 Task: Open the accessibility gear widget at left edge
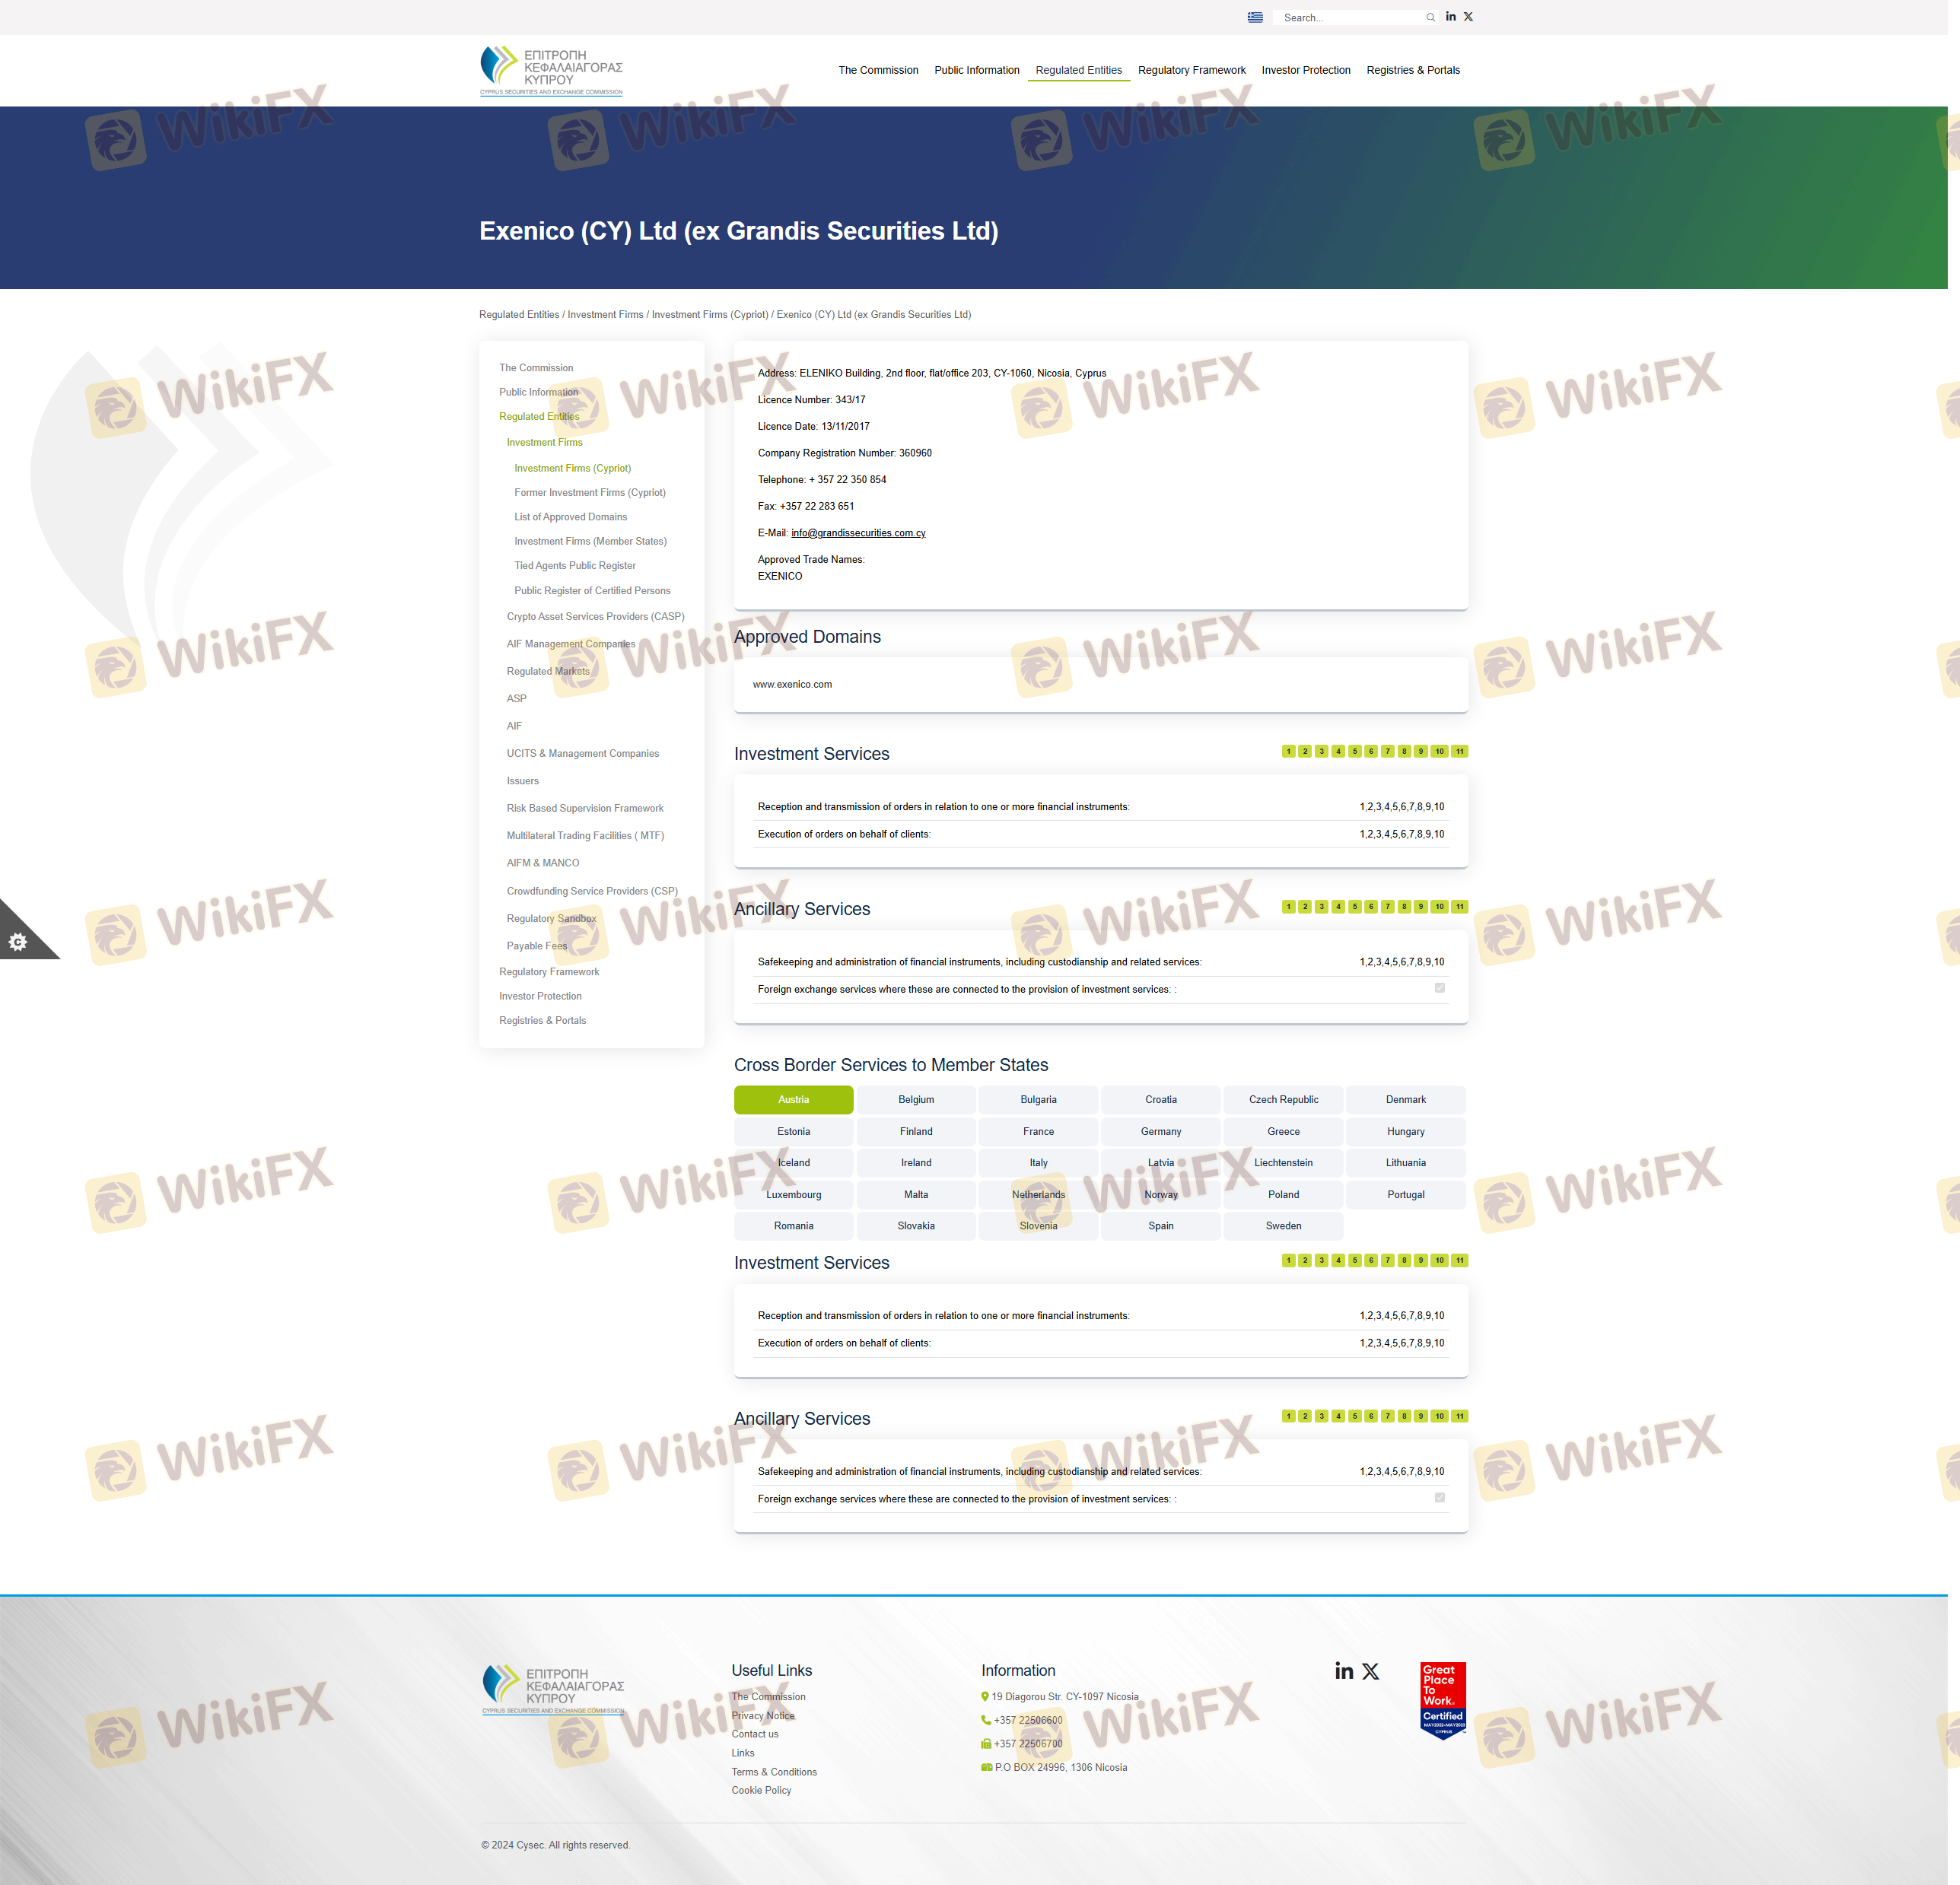pos(18,941)
